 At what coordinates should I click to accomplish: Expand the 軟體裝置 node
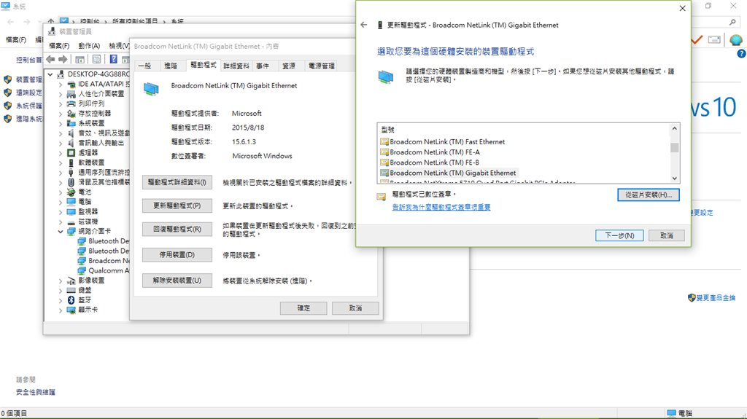[61, 162]
